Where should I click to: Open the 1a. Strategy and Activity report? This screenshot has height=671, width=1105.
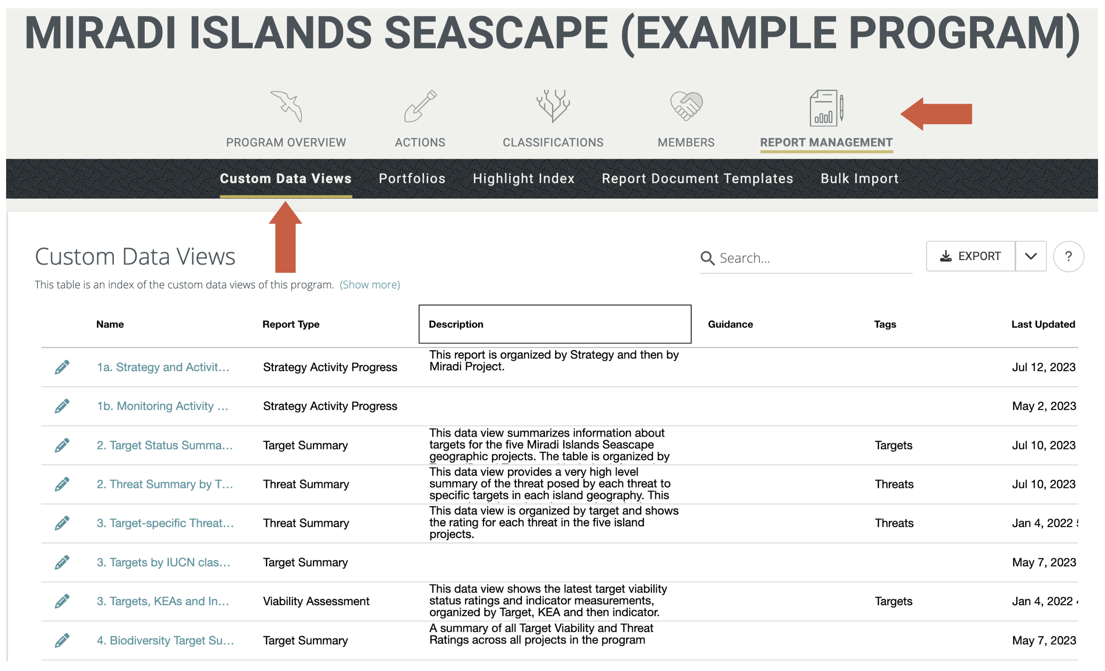click(162, 366)
